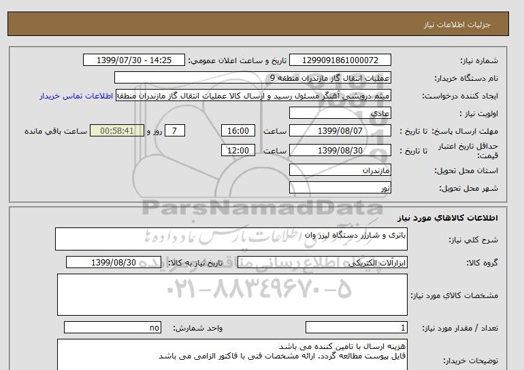The image size is (524, 370).
Task: Click the buyer organization name field
Action: point(252,77)
